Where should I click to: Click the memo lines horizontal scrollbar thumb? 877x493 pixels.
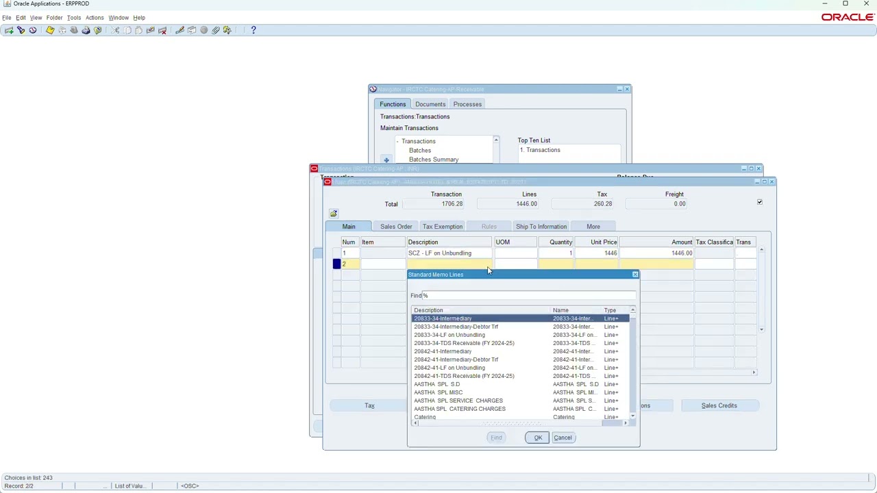click(x=510, y=423)
